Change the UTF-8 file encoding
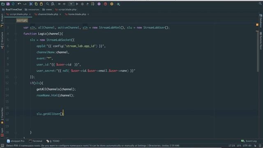The image size is (263, 148). (247, 146)
